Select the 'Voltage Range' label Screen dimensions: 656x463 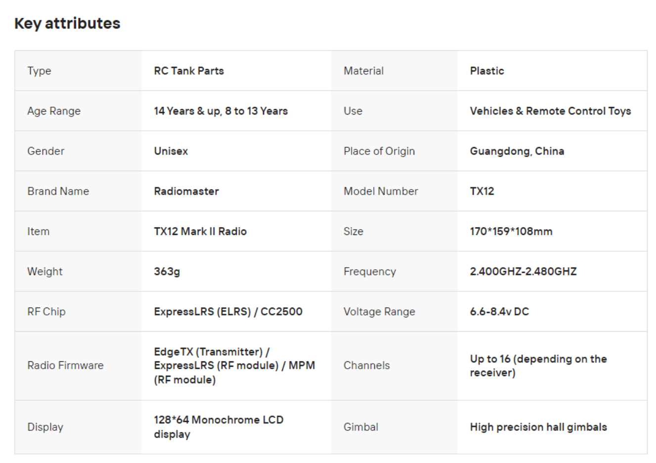(379, 311)
